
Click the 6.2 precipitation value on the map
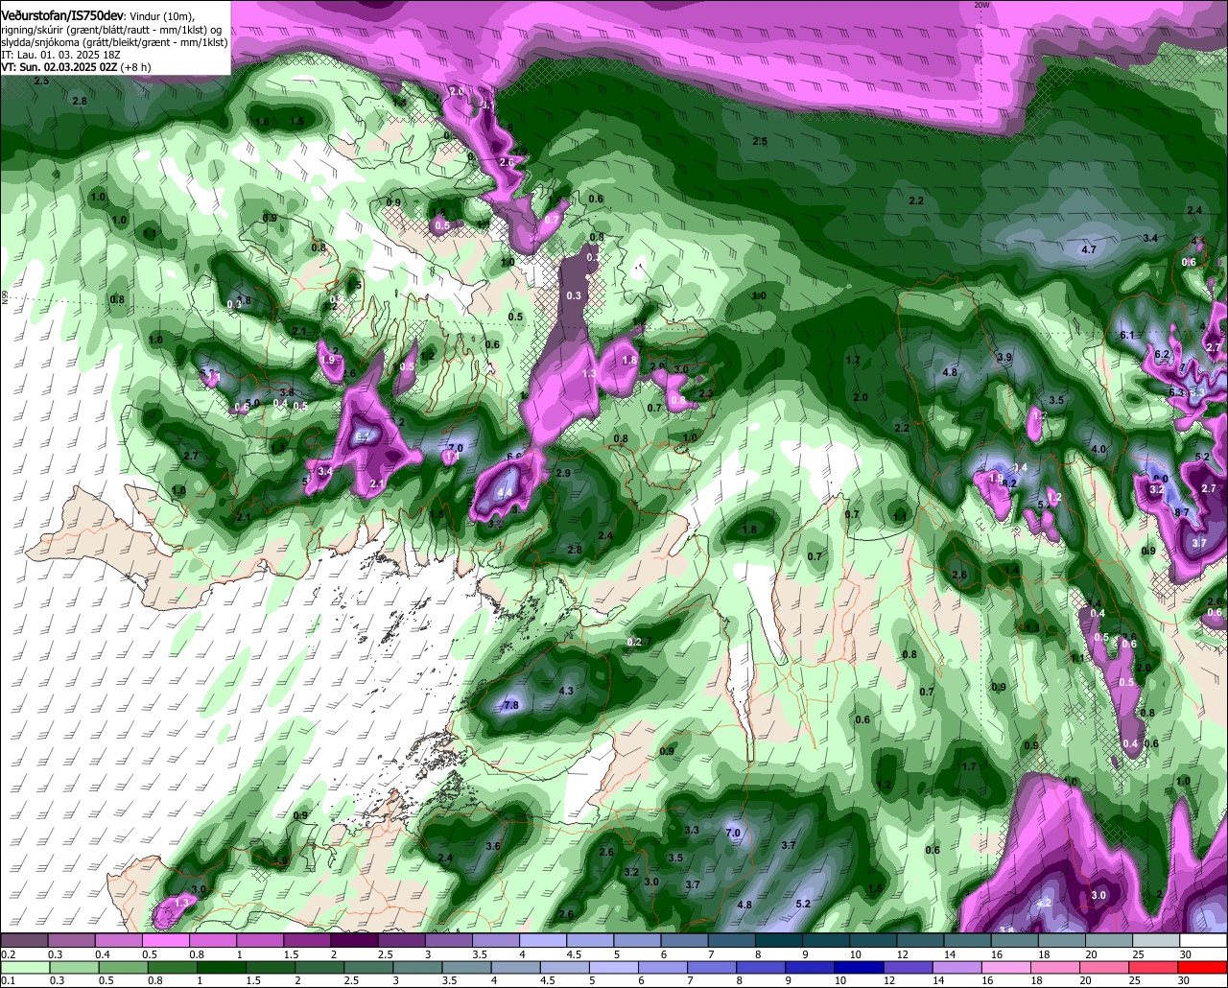[1162, 355]
